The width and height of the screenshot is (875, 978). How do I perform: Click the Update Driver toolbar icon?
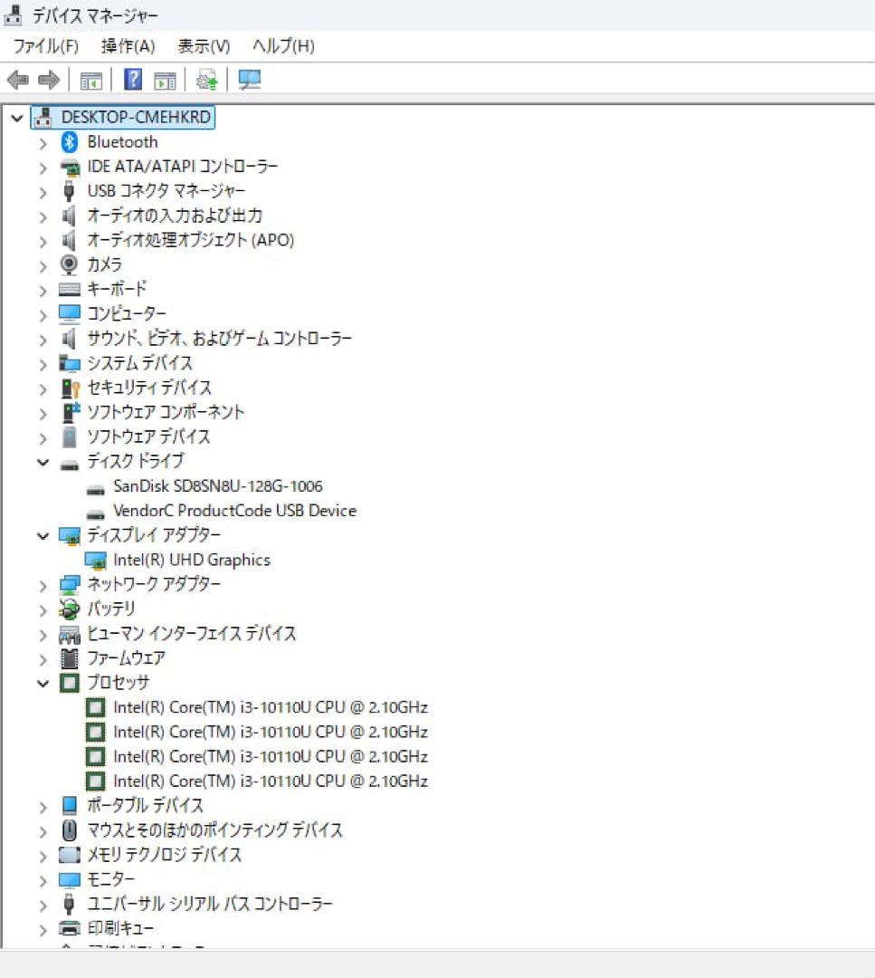(x=207, y=80)
